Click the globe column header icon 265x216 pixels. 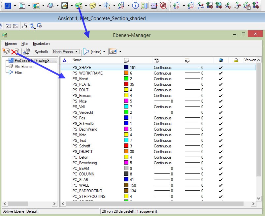coord(221,60)
